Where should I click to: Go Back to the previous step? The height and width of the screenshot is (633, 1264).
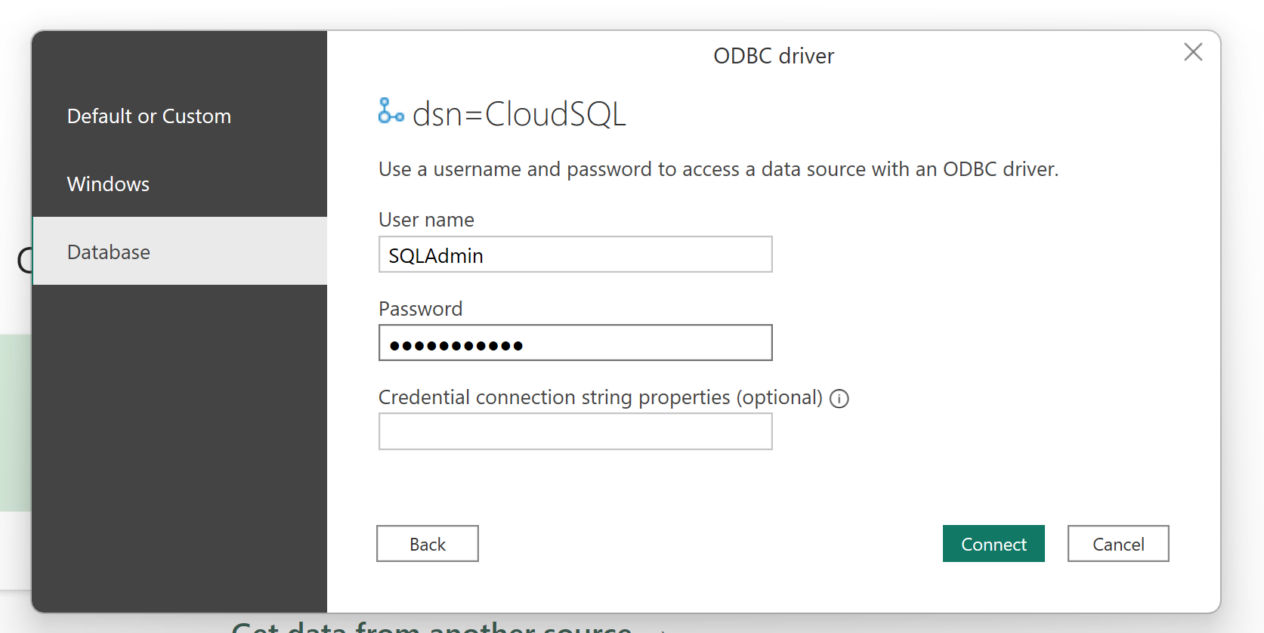pyautogui.click(x=427, y=544)
